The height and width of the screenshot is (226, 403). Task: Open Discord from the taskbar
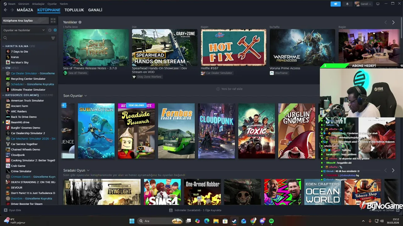262,221
